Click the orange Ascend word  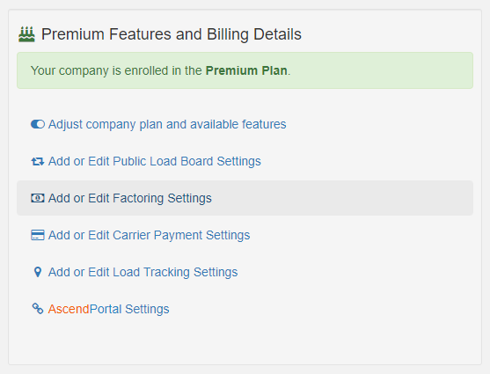pos(69,309)
